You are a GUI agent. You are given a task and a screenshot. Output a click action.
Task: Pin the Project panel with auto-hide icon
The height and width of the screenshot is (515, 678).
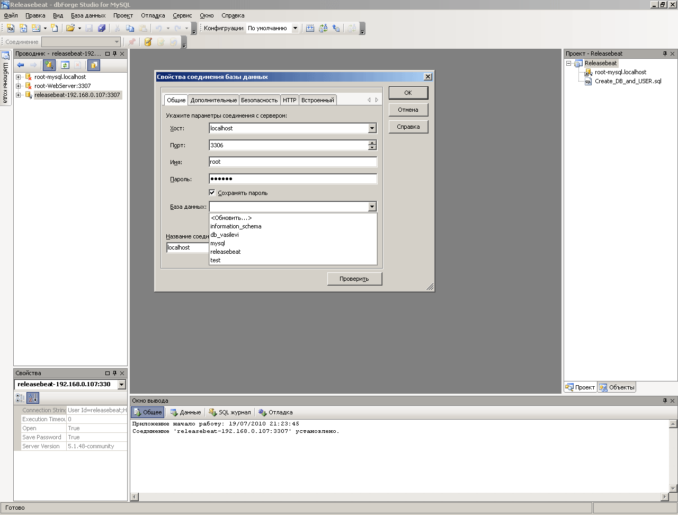tap(665, 54)
